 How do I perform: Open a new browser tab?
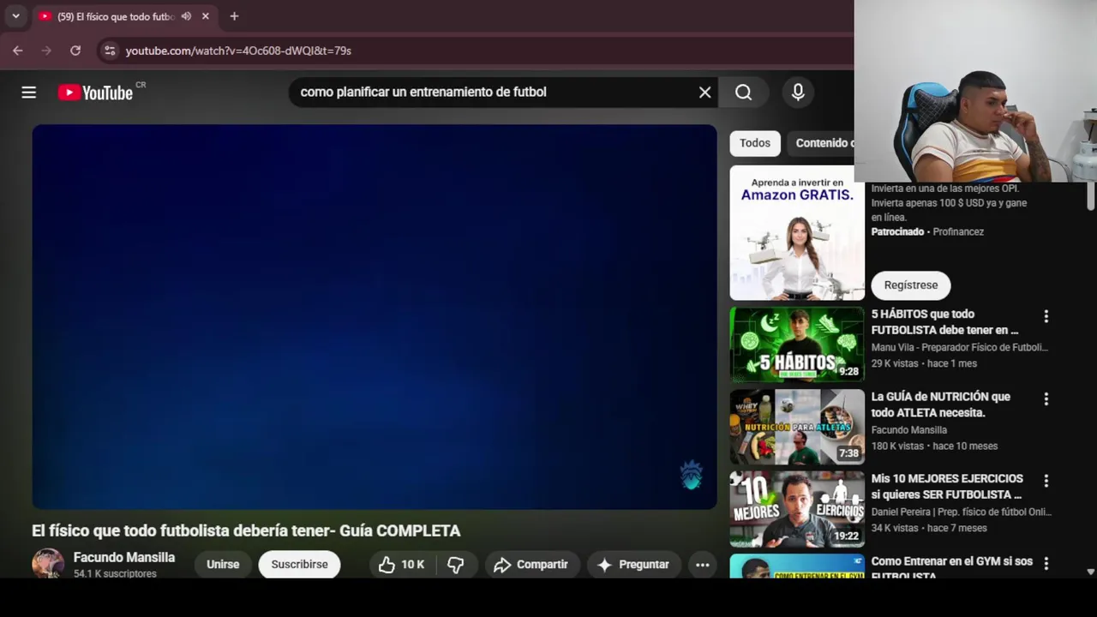[x=234, y=16]
